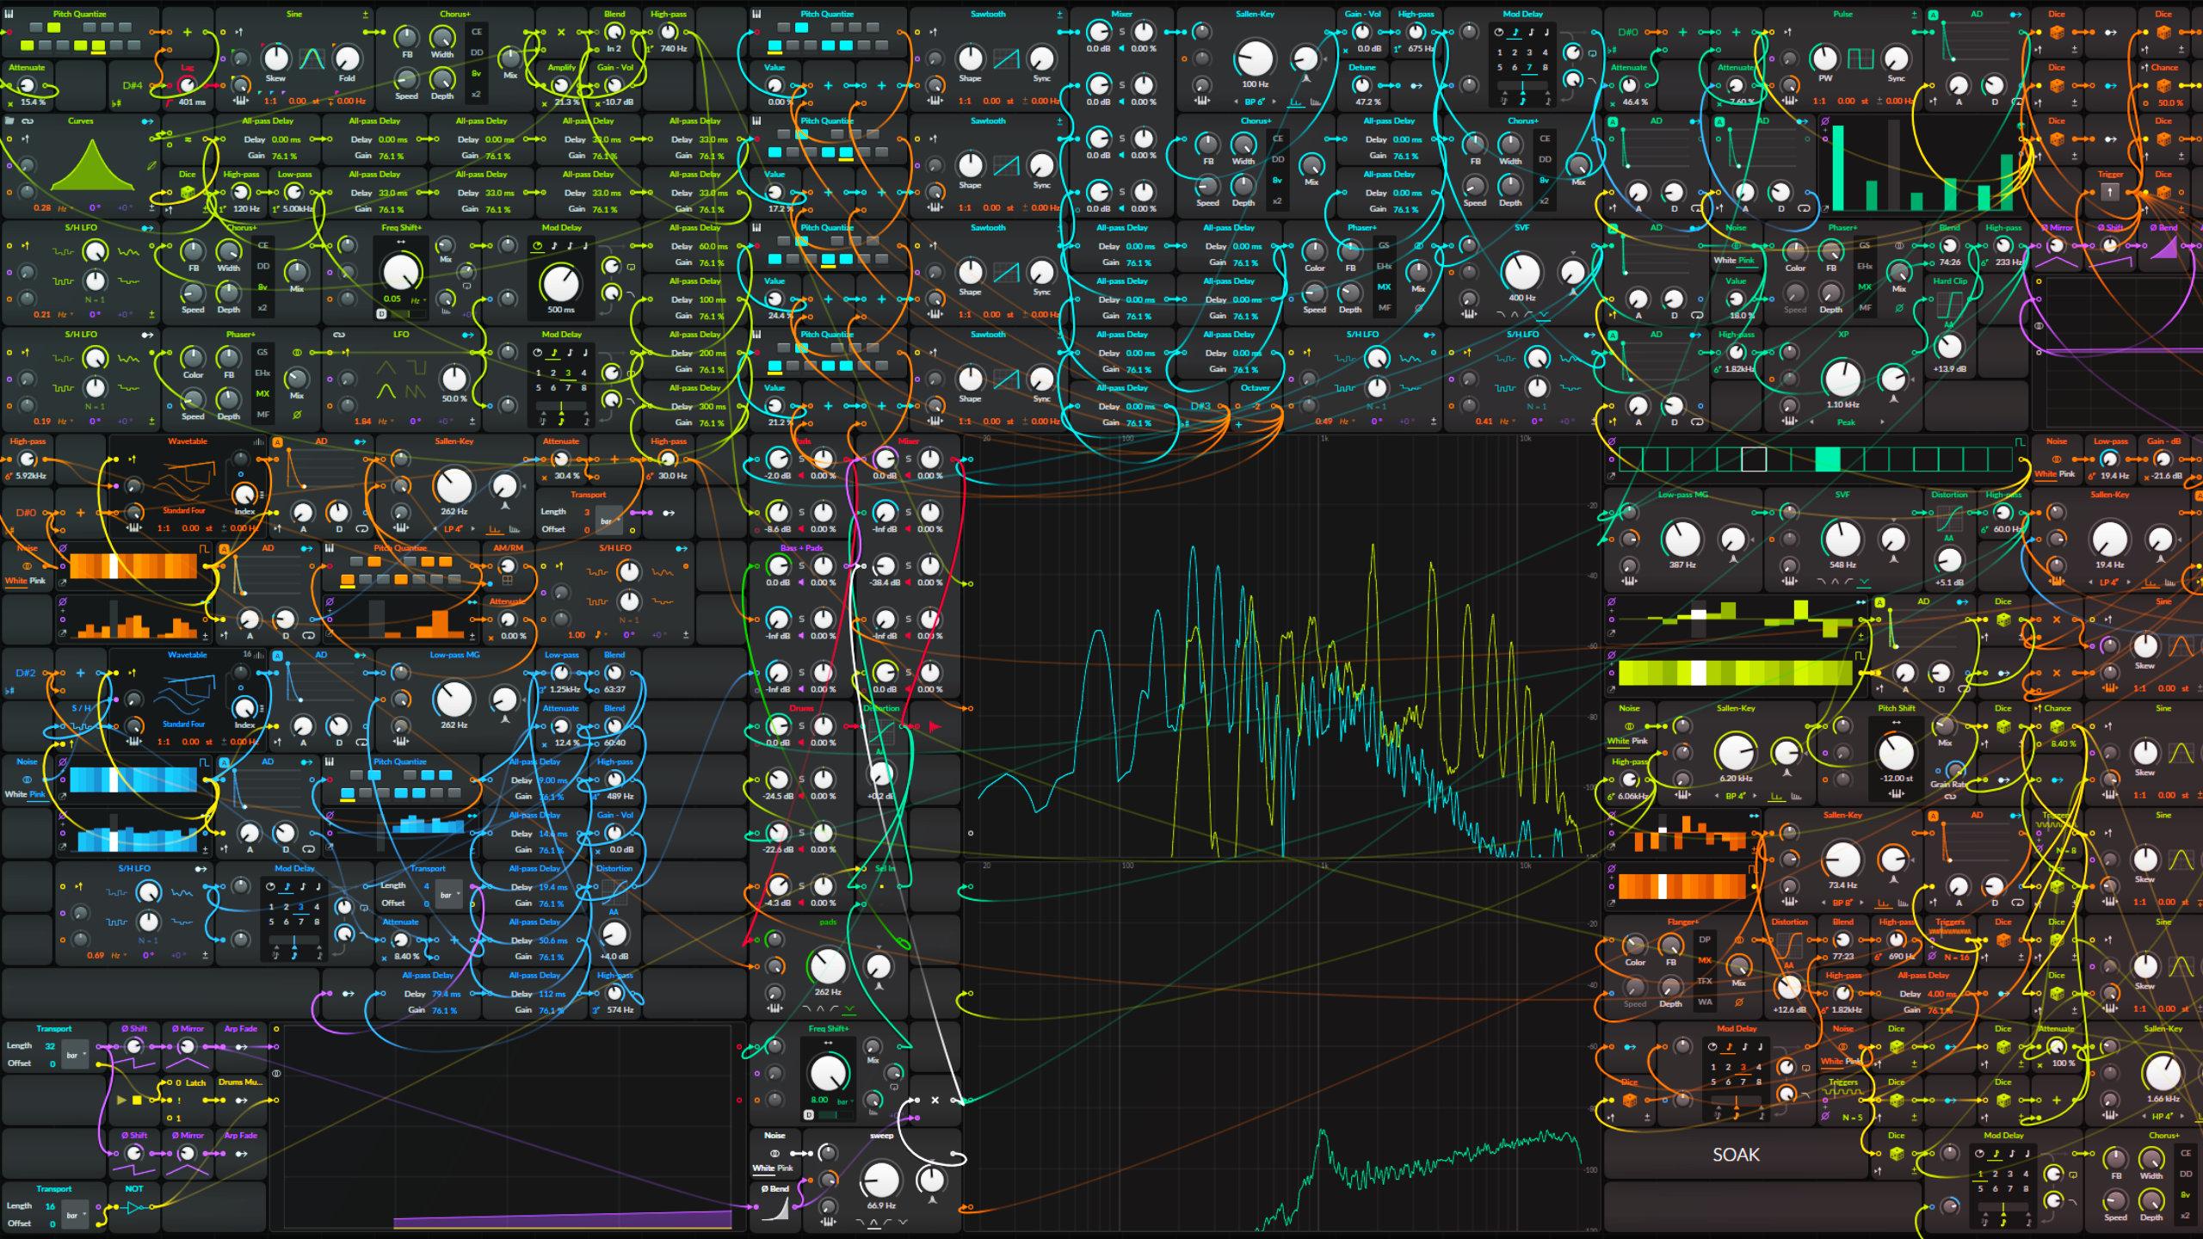Screen dimensions: 2203x1239
Task: Toggle the D button in 0.05 Hz Freq Shift+
Action: pyautogui.click(x=380, y=314)
